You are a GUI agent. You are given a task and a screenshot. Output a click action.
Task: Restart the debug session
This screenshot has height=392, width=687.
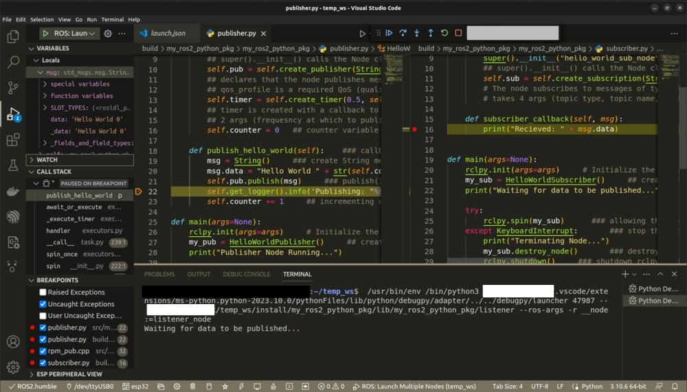click(x=444, y=33)
